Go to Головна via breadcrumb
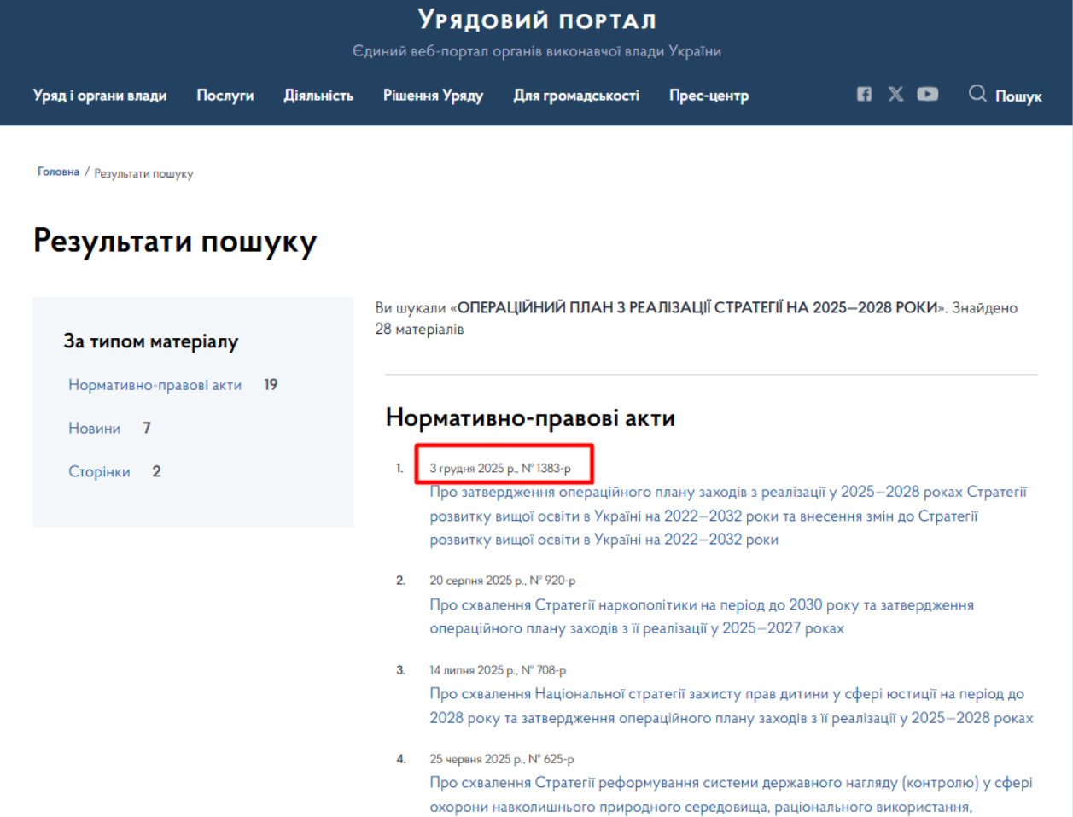The width and height of the screenshot is (1073, 817). (58, 172)
